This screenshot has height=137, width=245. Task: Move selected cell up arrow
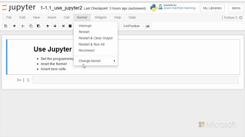click(x=47, y=26)
